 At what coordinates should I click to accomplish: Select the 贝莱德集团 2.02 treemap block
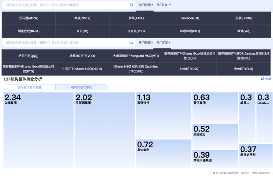click(x=105, y=130)
